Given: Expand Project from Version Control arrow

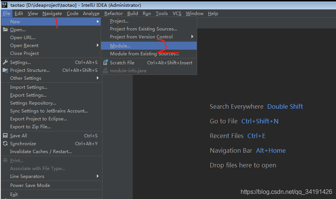Looking at the screenshot, I should [192, 36].
